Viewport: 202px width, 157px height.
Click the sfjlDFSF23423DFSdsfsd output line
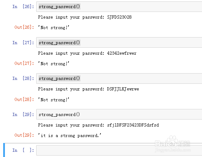(98, 125)
